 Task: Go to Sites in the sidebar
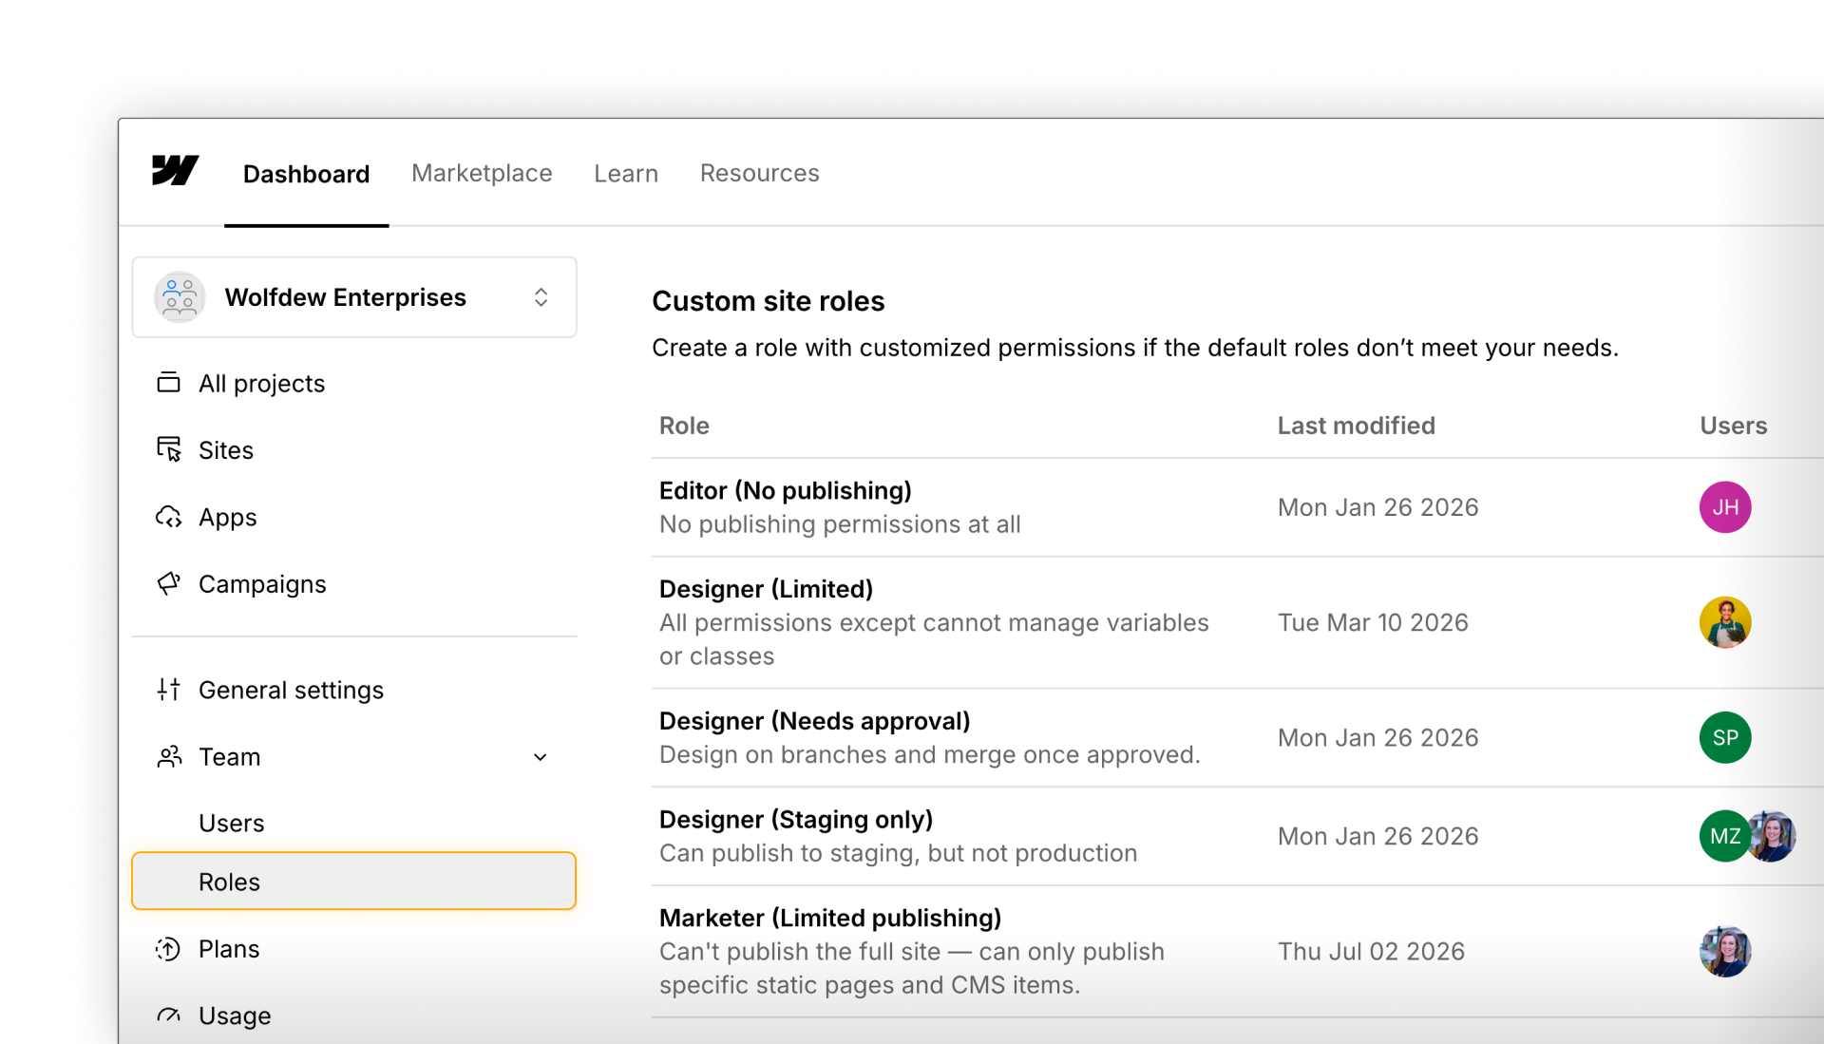(226, 450)
